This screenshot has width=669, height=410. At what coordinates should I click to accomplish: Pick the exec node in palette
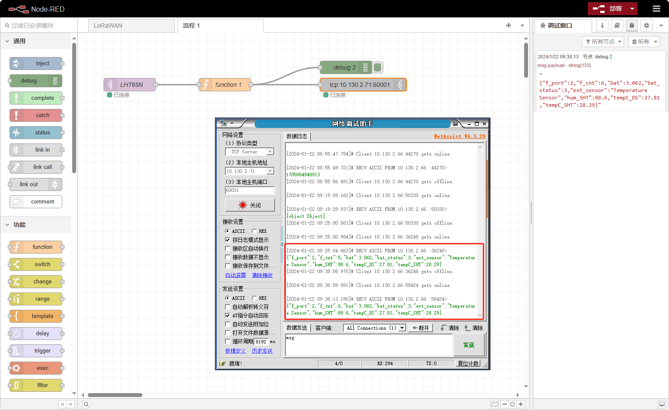click(36, 368)
